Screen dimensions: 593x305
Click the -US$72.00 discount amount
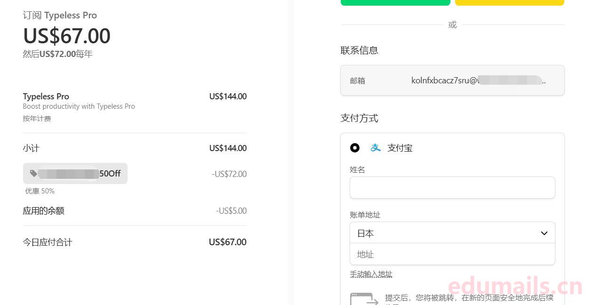point(229,174)
